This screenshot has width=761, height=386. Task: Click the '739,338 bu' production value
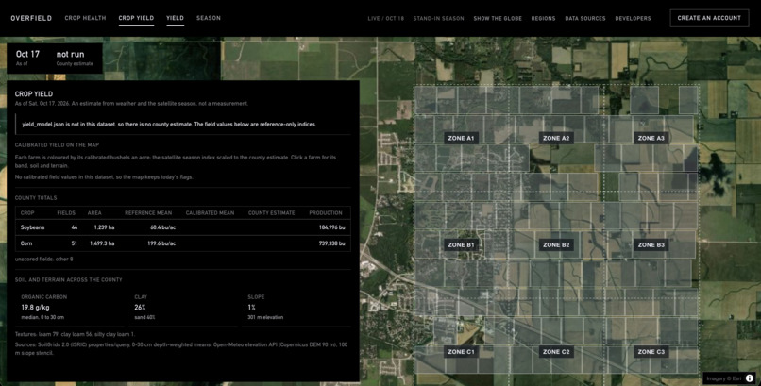point(332,243)
